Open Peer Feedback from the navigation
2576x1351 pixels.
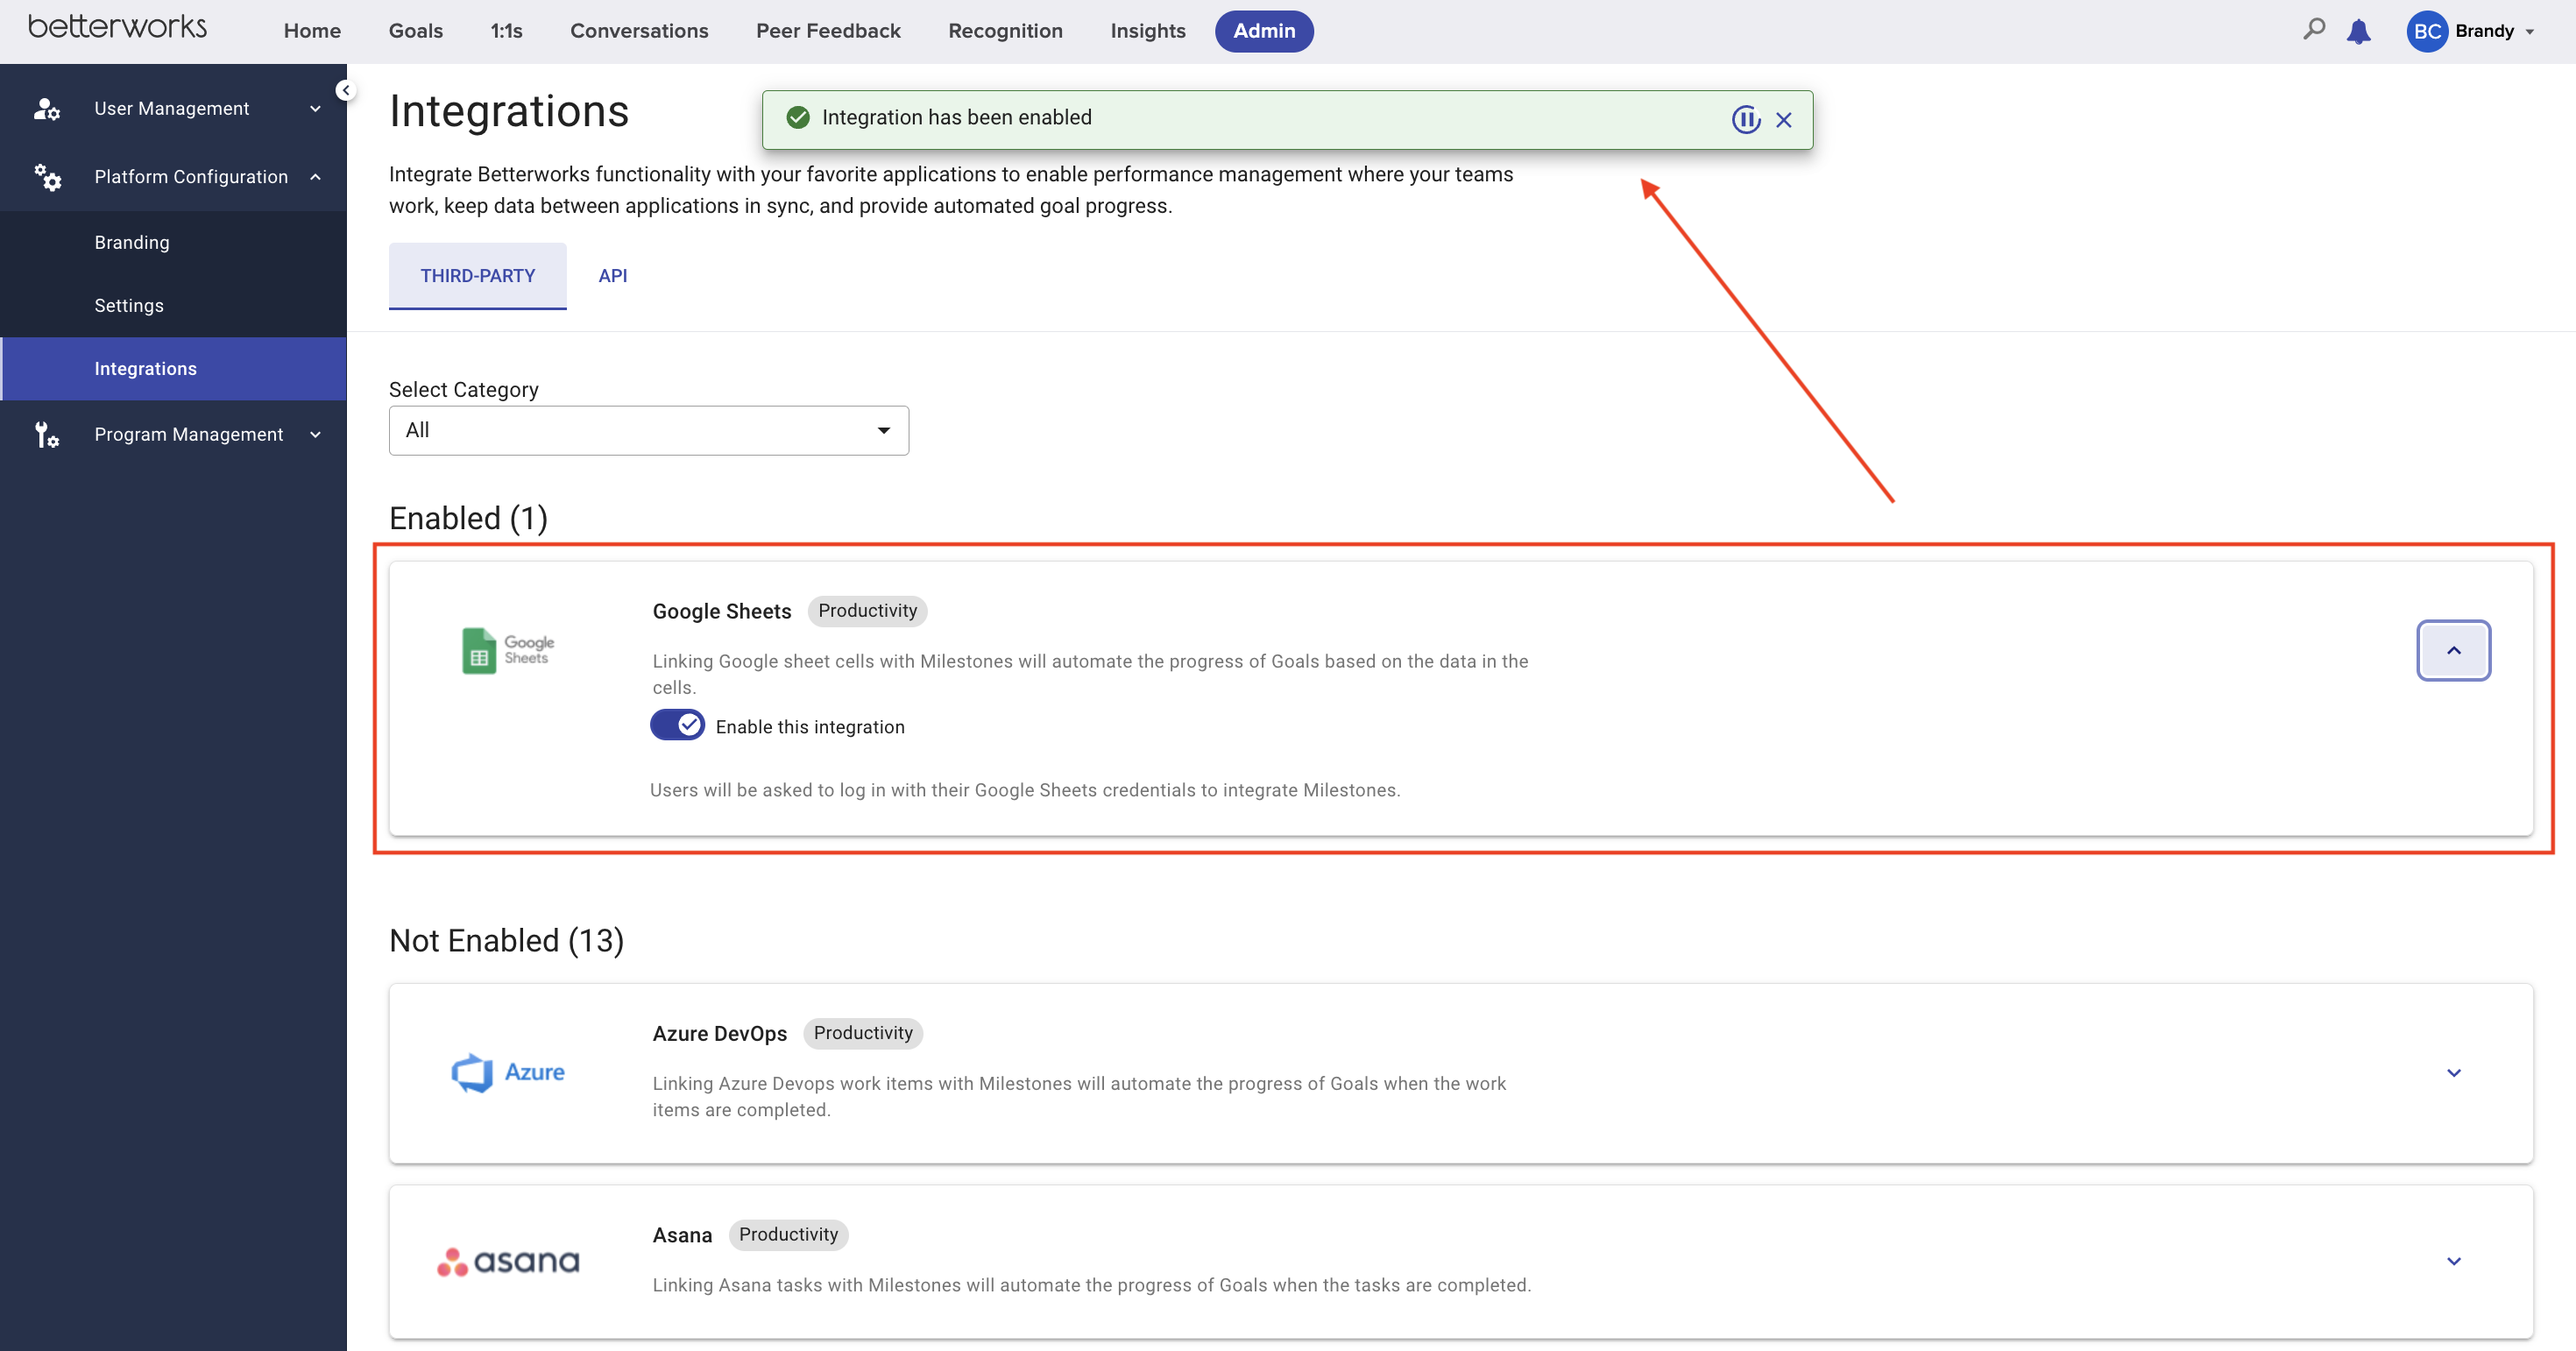click(x=828, y=31)
